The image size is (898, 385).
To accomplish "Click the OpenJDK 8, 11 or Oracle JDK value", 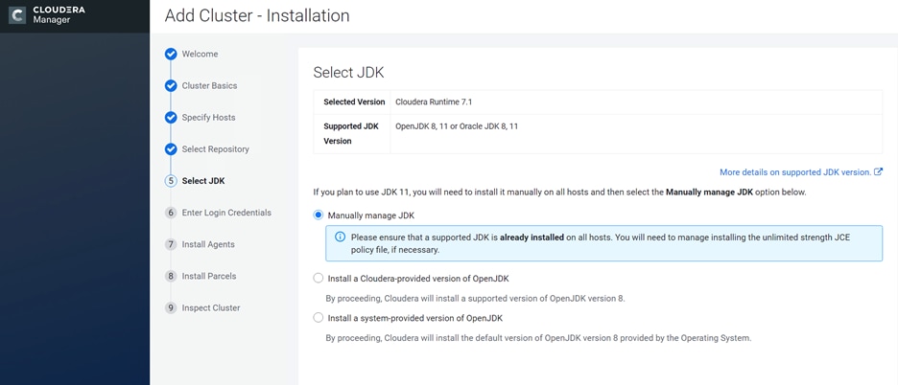I will [457, 126].
